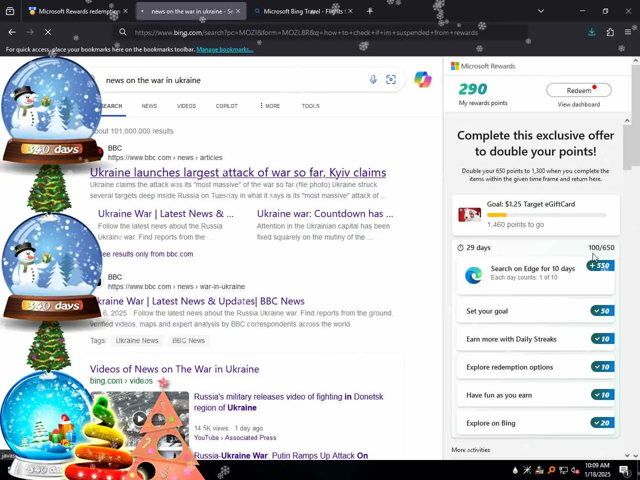Viewport: 640px width, 480px height.
Task: Click the Target goal progress bar
Action: tap(546, 215)
